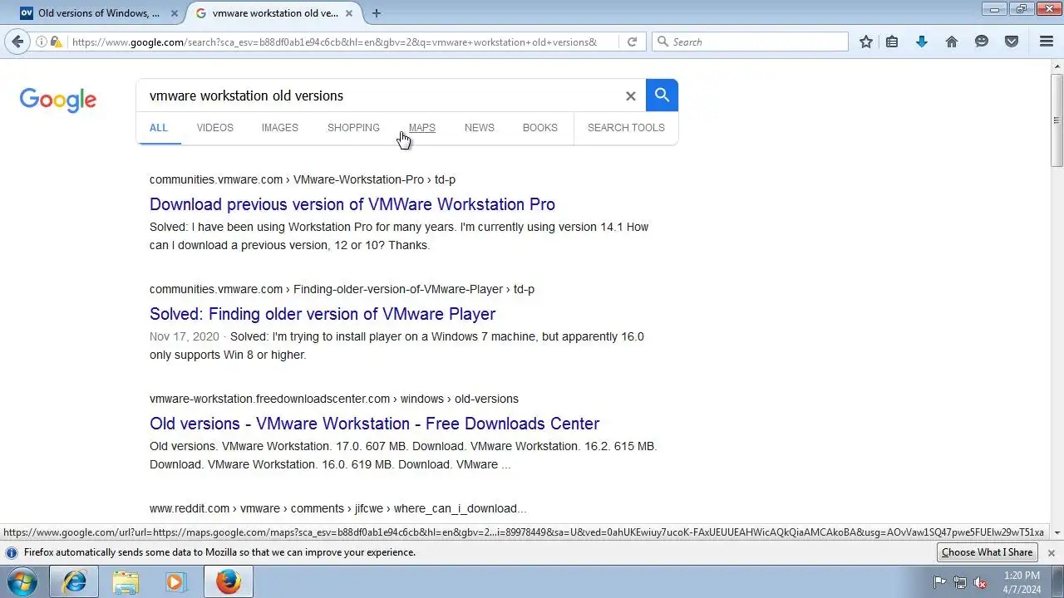
Task: Open site information icon in address bar
Action: (x=41, y=42)
